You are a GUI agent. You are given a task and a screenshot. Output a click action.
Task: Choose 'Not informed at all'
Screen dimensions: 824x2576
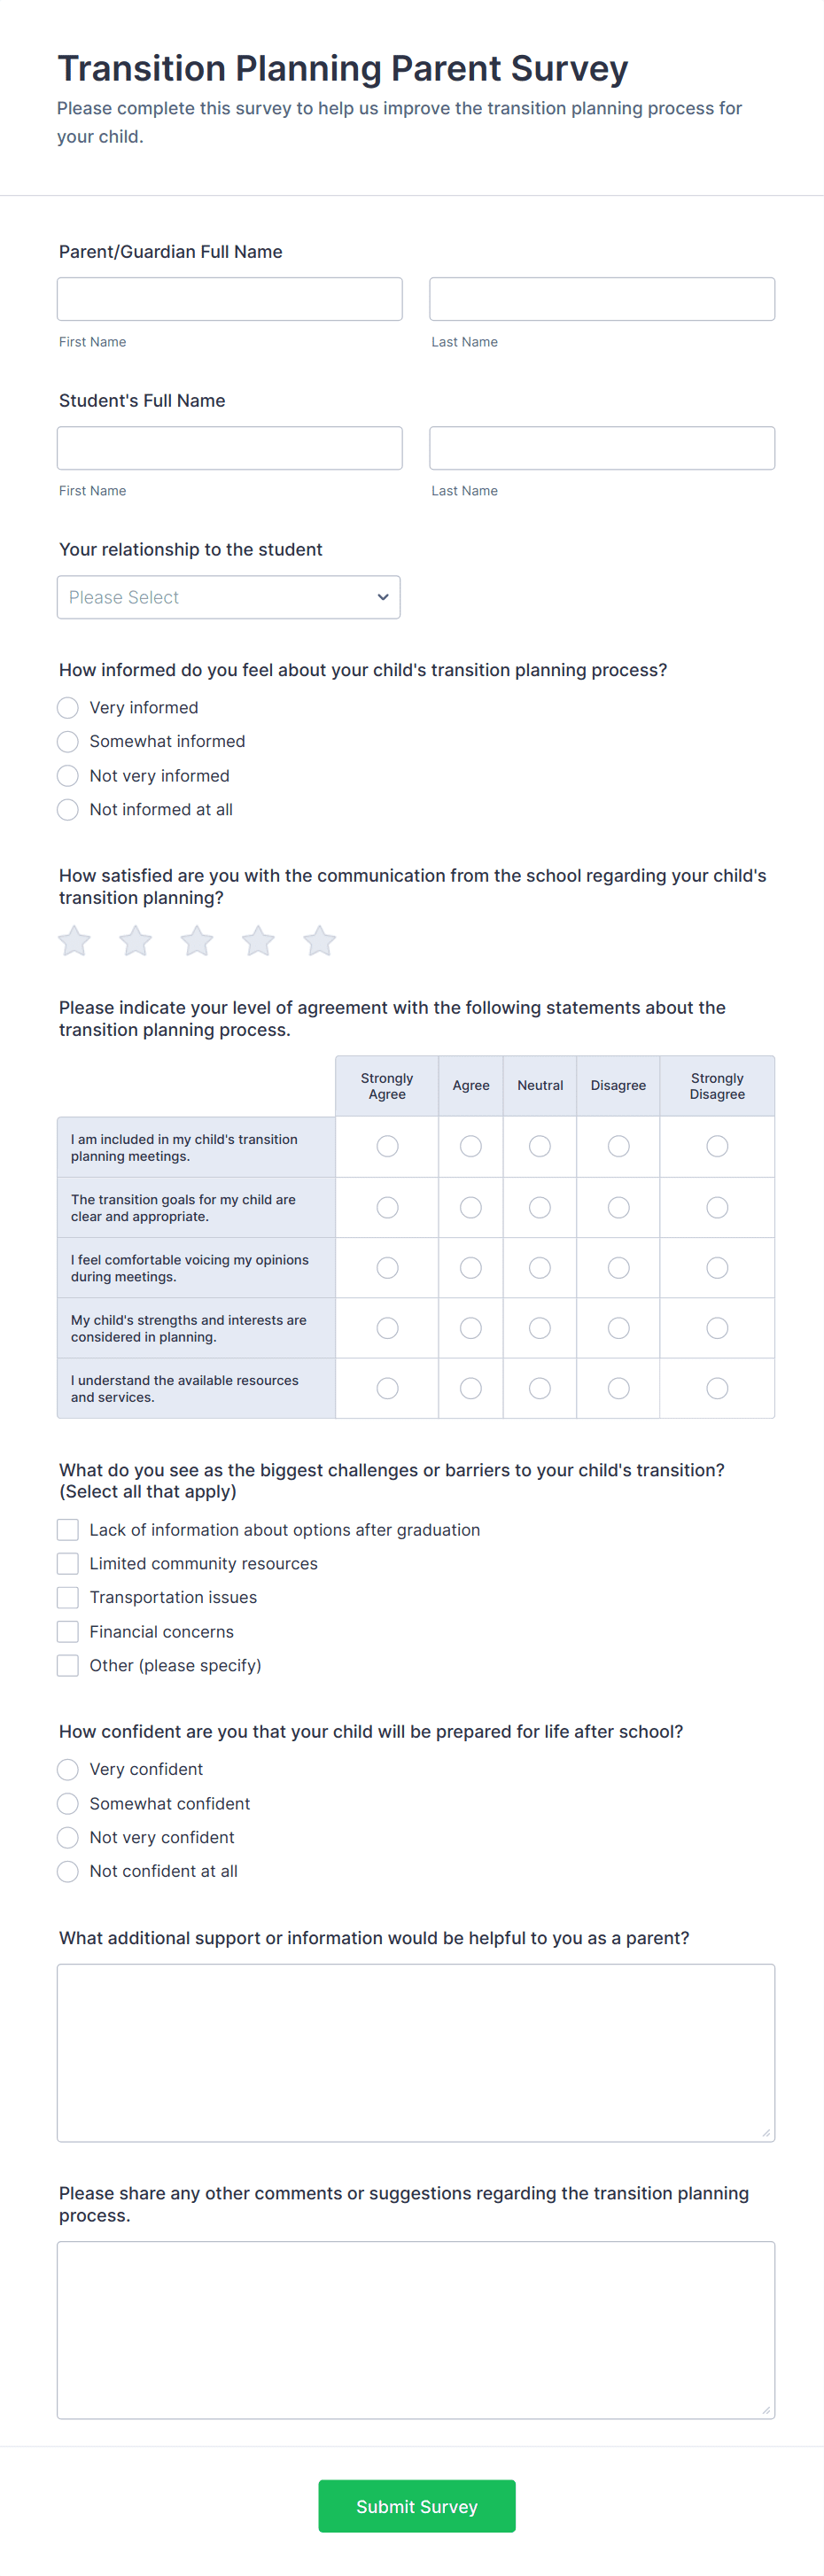[67, 809]
